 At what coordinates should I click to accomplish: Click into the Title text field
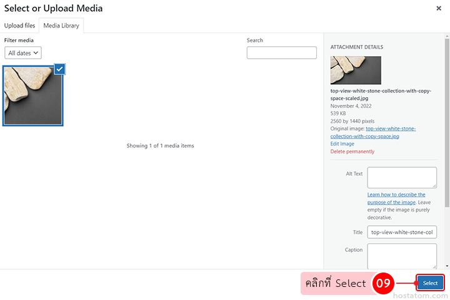coord(401,232)
